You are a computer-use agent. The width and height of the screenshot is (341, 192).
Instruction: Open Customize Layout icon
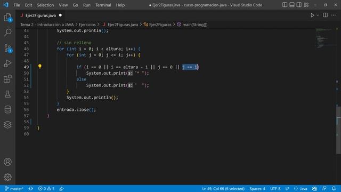pos(306,5)
